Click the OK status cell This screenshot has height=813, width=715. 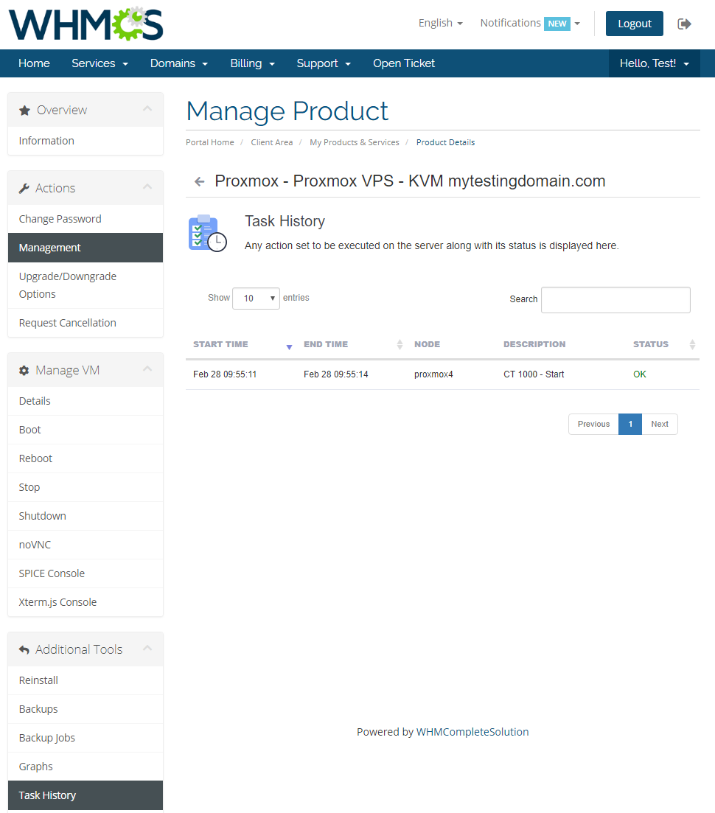639,374
